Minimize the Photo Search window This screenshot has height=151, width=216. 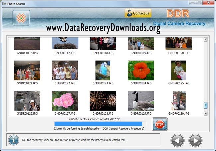[193, 3]
